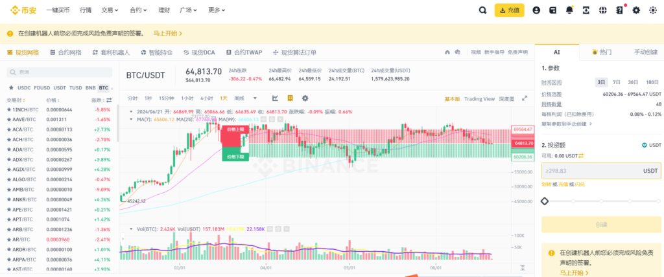664x277 pixels.
Task: Switch to the 热门 tab
Action: point(602,52)
